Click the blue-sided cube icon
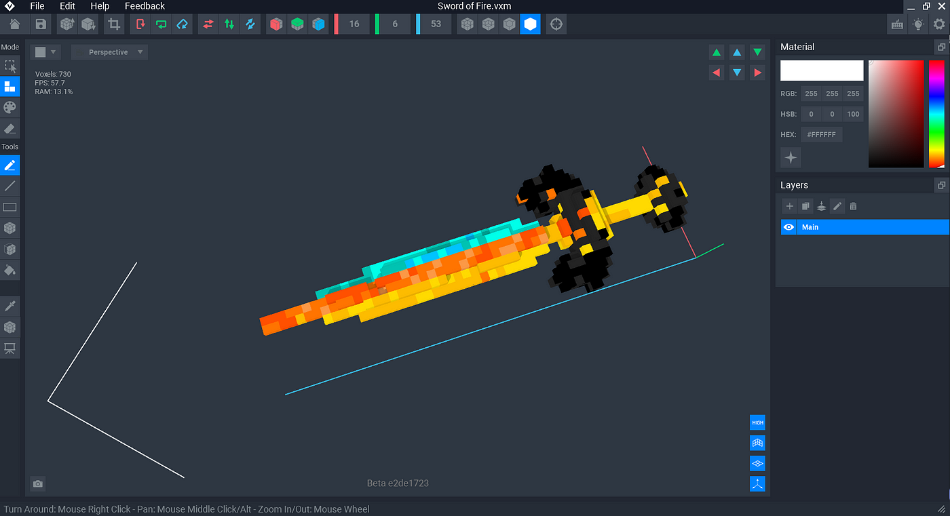 [x=318, y=24]
